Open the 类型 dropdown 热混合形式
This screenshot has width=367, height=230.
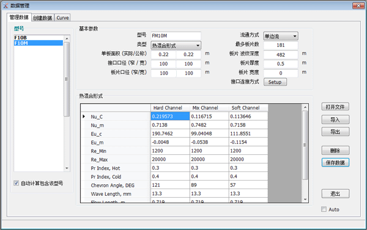click(x=176, y=45)
